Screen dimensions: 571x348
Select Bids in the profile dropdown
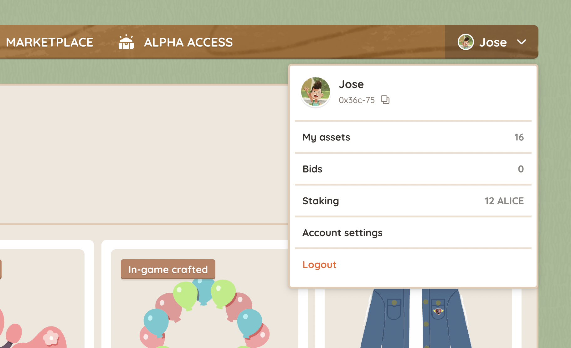point(312,169)
